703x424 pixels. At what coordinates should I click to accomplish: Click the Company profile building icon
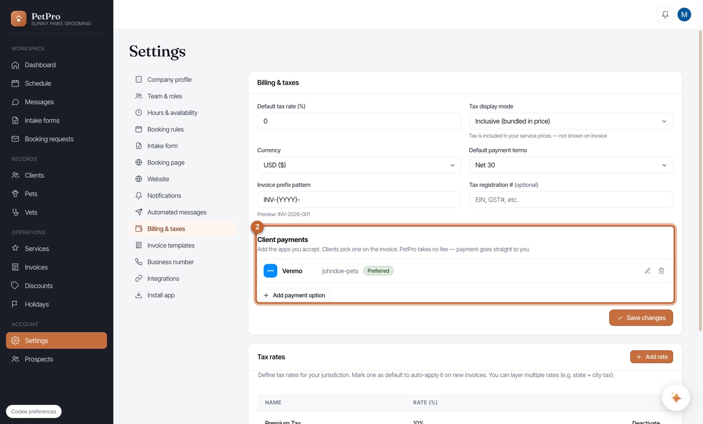[139, 80]
